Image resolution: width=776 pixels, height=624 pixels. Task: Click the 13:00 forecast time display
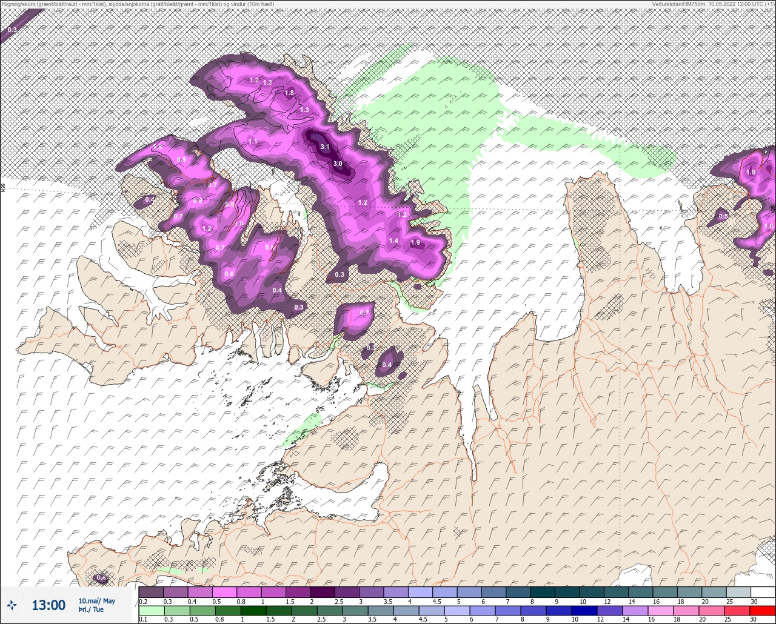coord(48,605)
